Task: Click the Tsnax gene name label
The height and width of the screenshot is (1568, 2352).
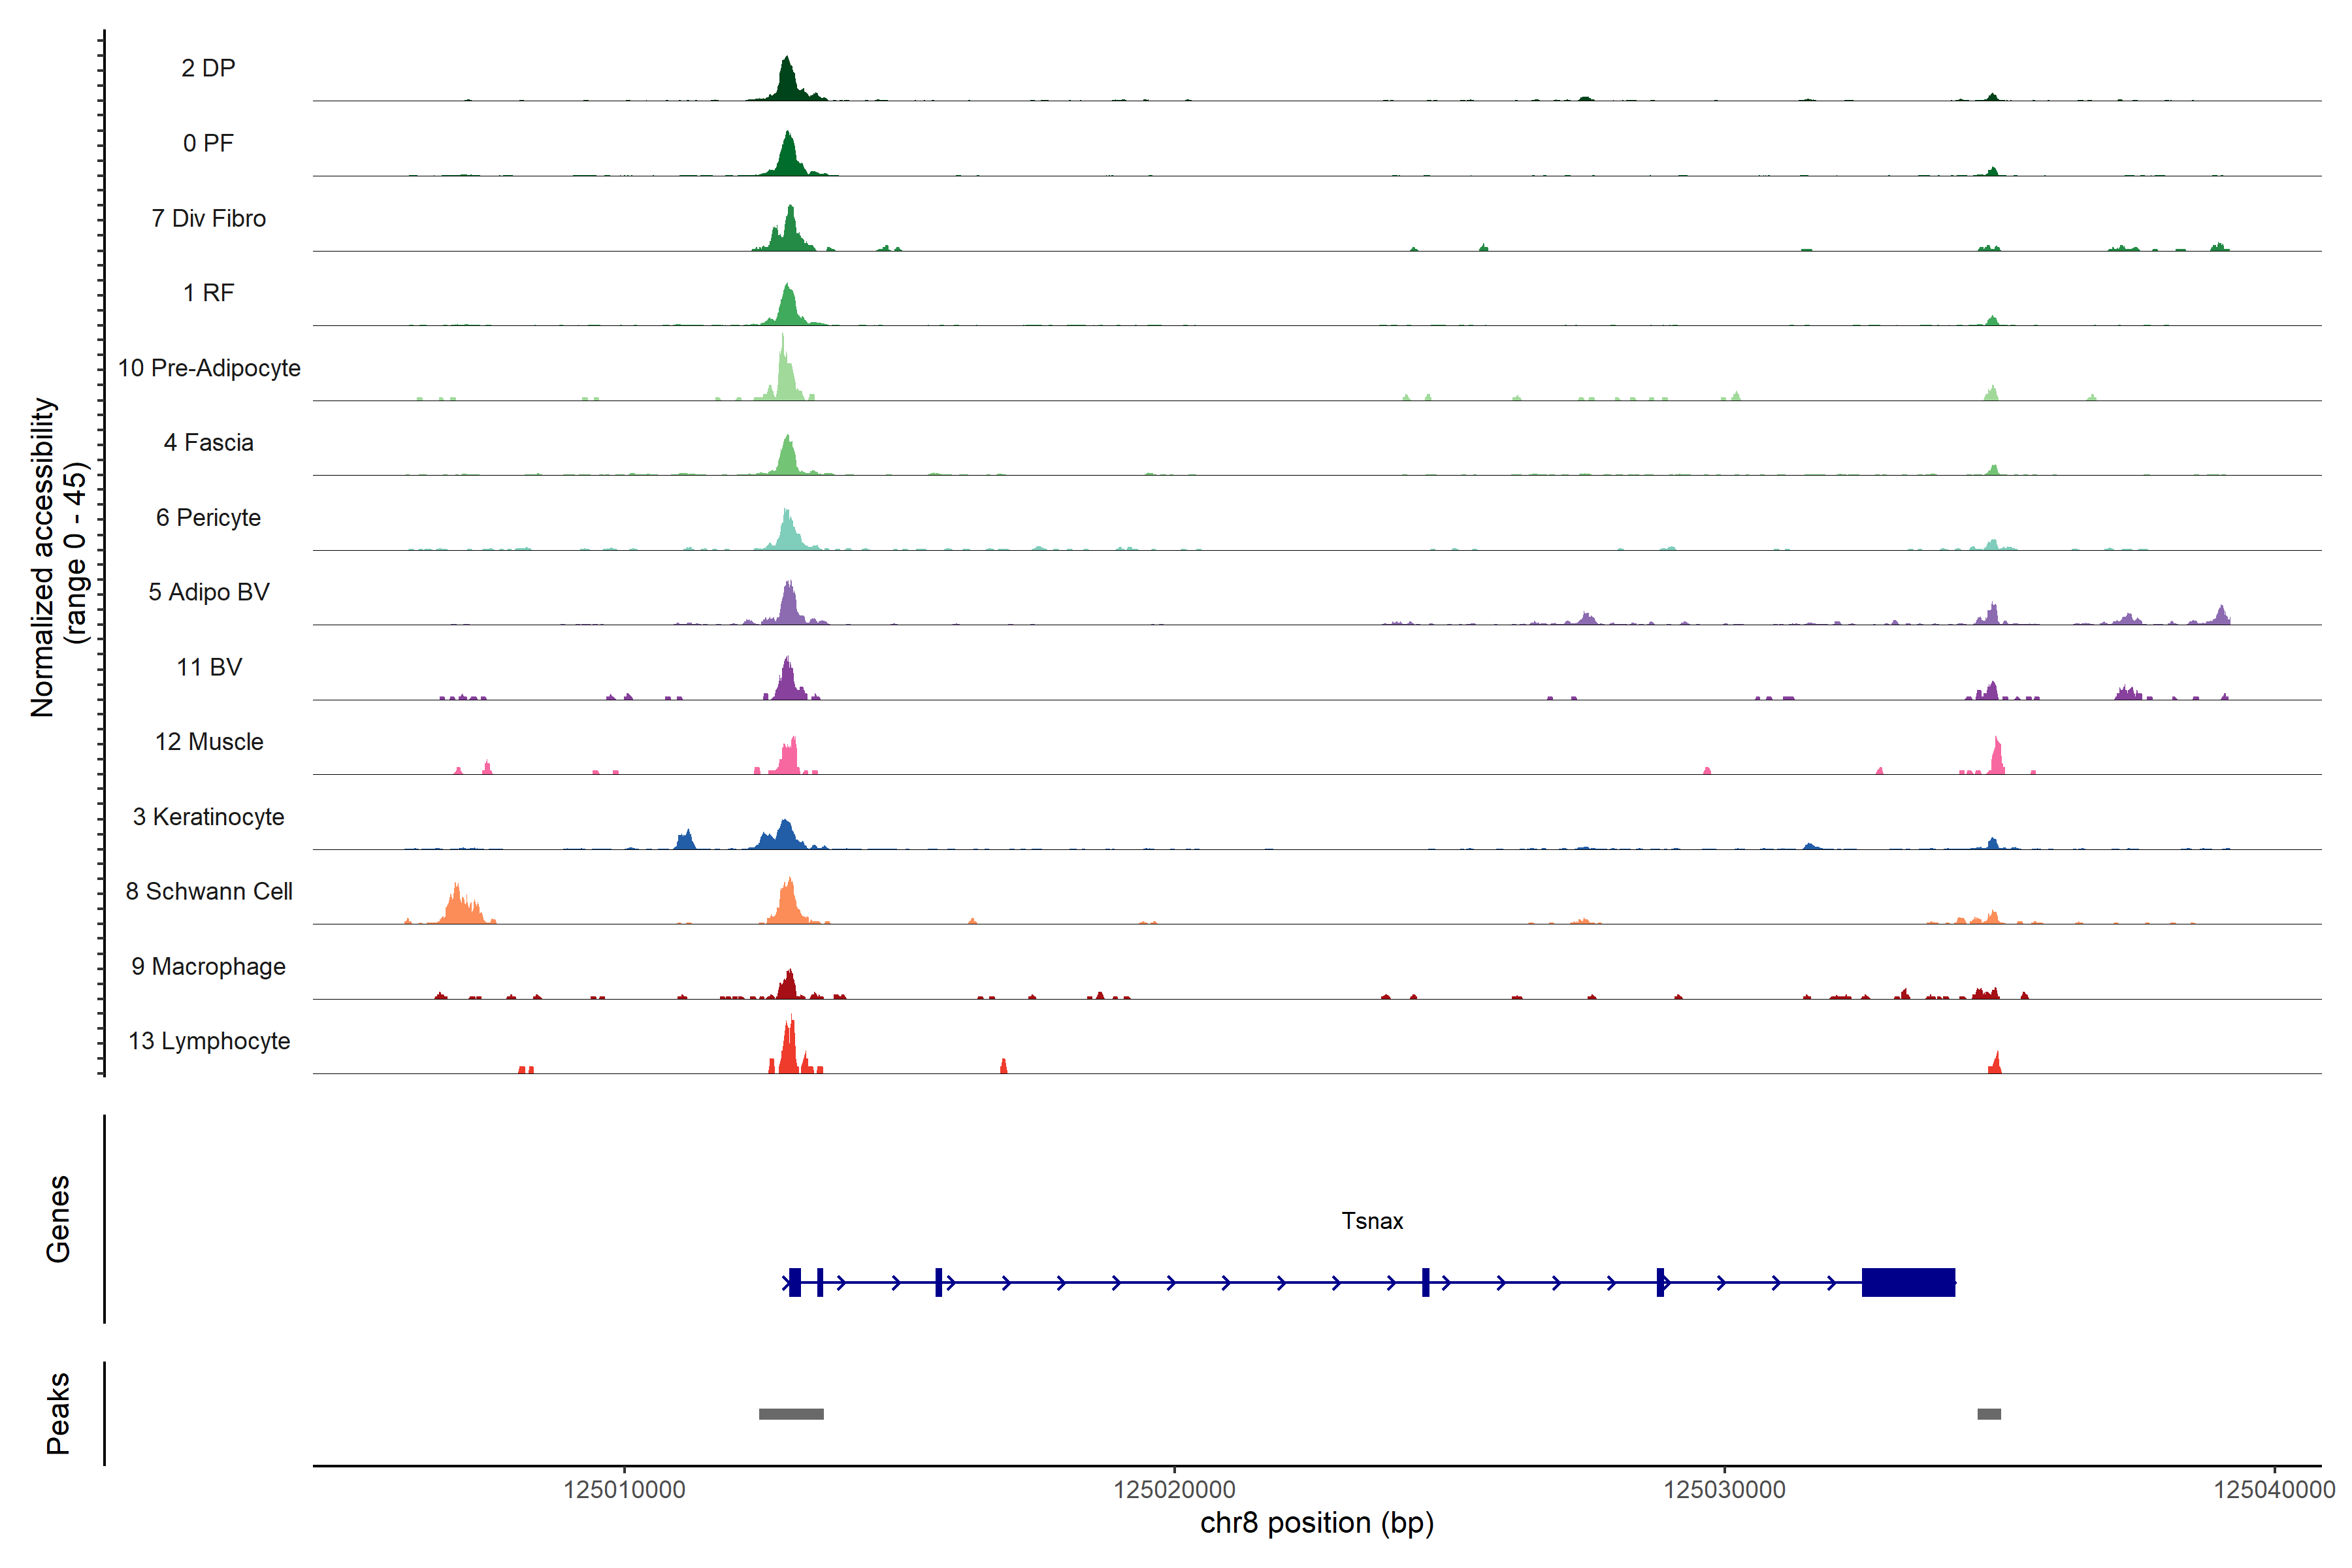Action: (x=1372, y=1221)
